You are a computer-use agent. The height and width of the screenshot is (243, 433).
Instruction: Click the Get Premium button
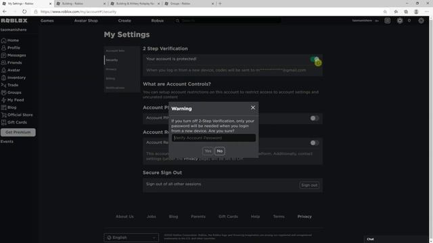tap(18, 132)
